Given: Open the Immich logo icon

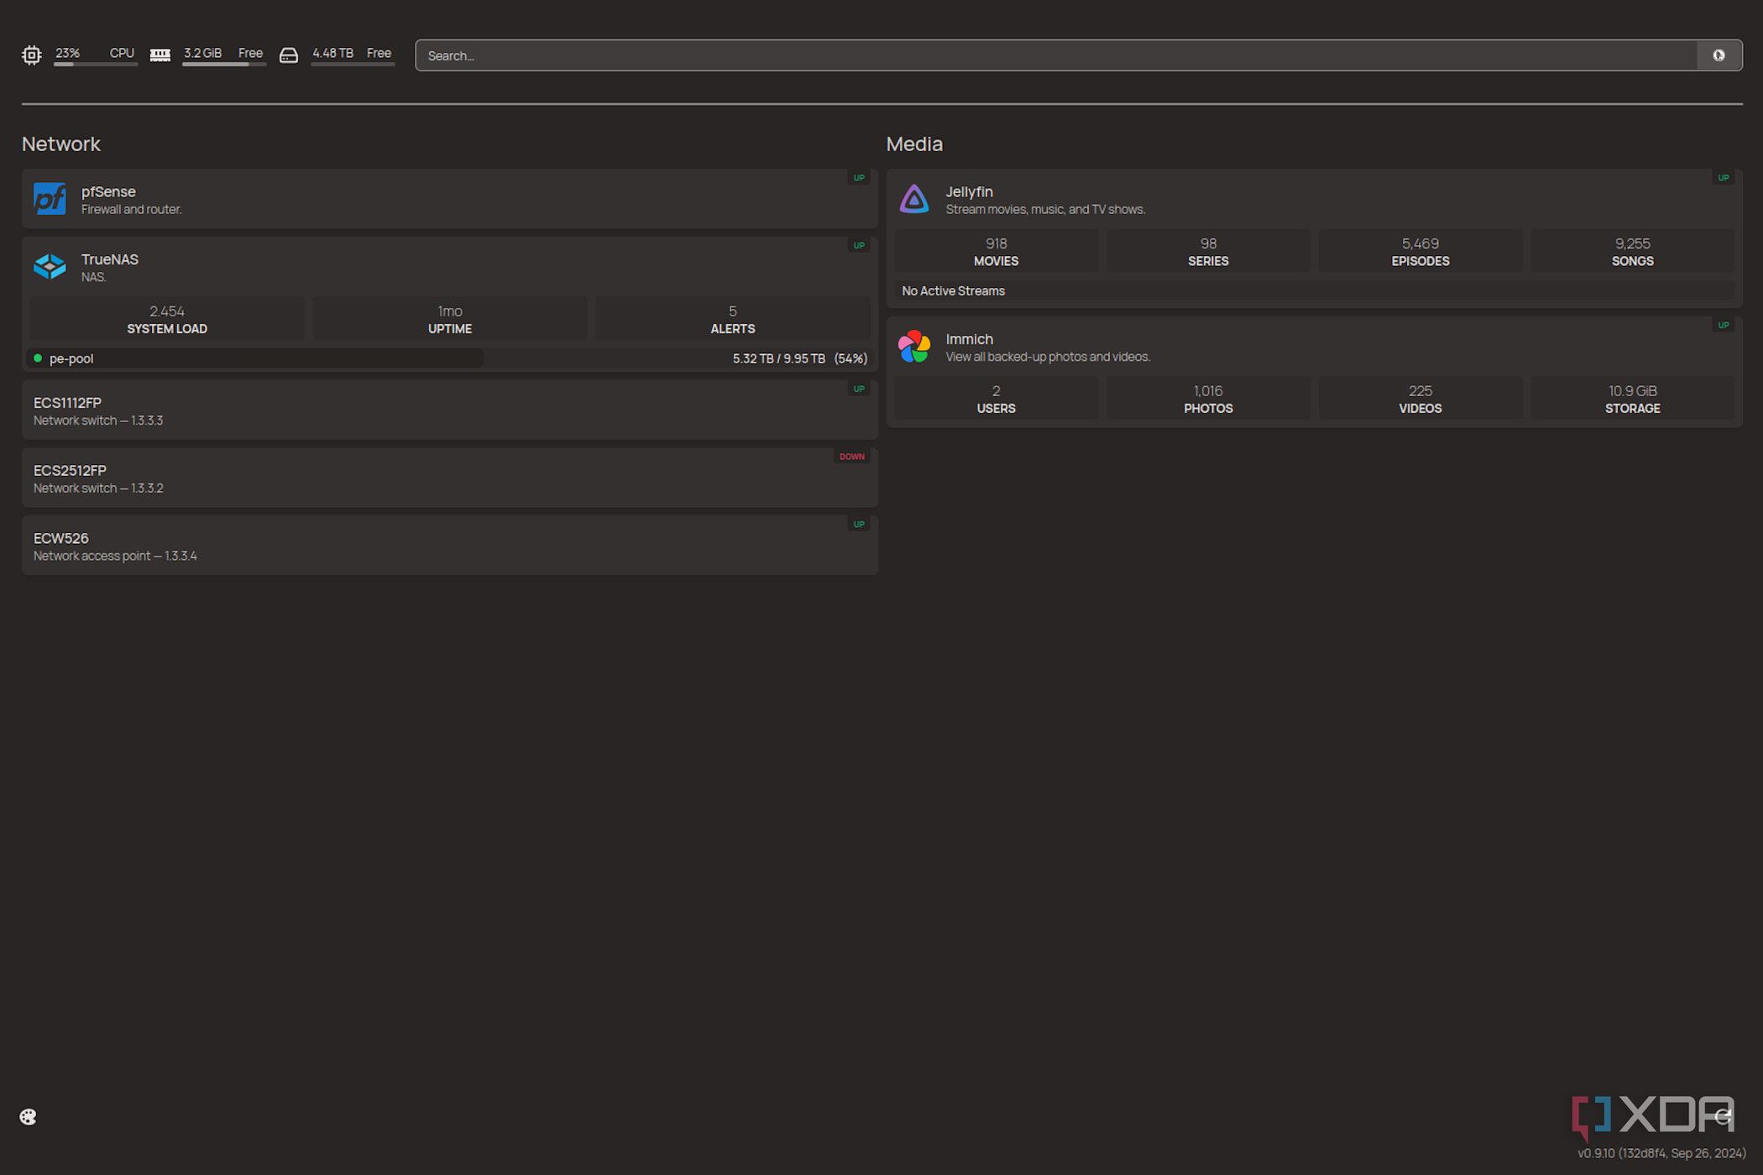Looking at the screenshot, I should tap(914, 346).
